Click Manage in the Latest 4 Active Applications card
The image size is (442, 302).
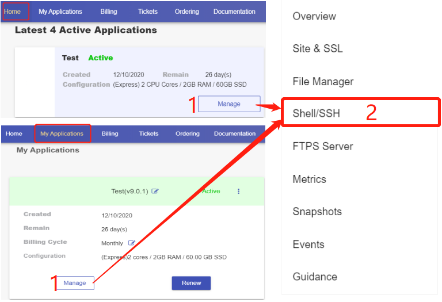click(x=229, y=104)
